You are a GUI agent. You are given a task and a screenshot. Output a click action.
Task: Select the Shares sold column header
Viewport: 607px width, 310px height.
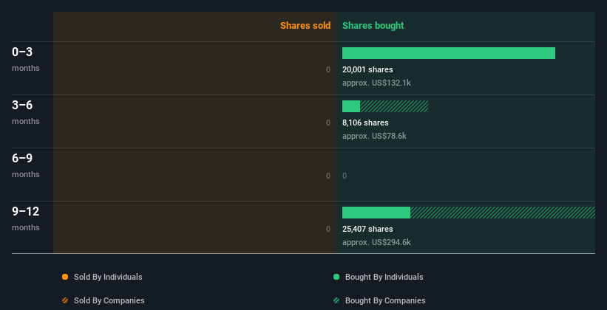[x=305, y=26]
